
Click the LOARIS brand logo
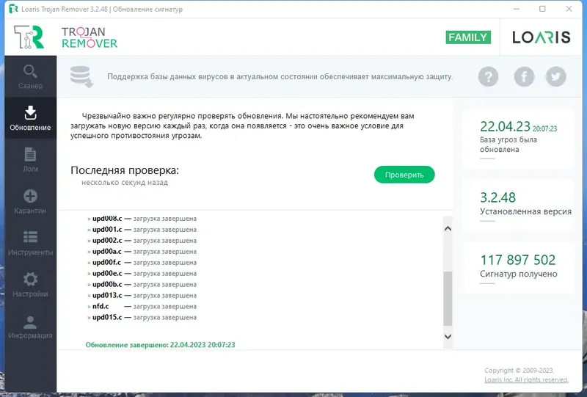click(x=542, y=37)
